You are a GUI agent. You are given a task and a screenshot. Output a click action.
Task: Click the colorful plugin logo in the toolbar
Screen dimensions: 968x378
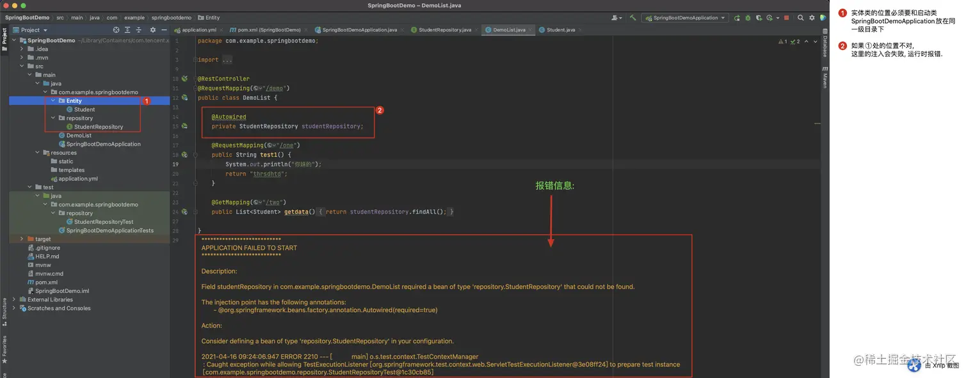(823, 18)
